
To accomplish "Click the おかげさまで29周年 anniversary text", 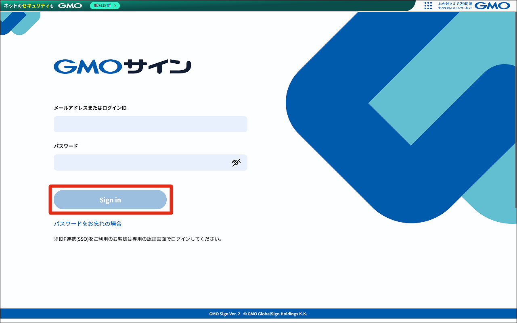I will pos(455,4).
